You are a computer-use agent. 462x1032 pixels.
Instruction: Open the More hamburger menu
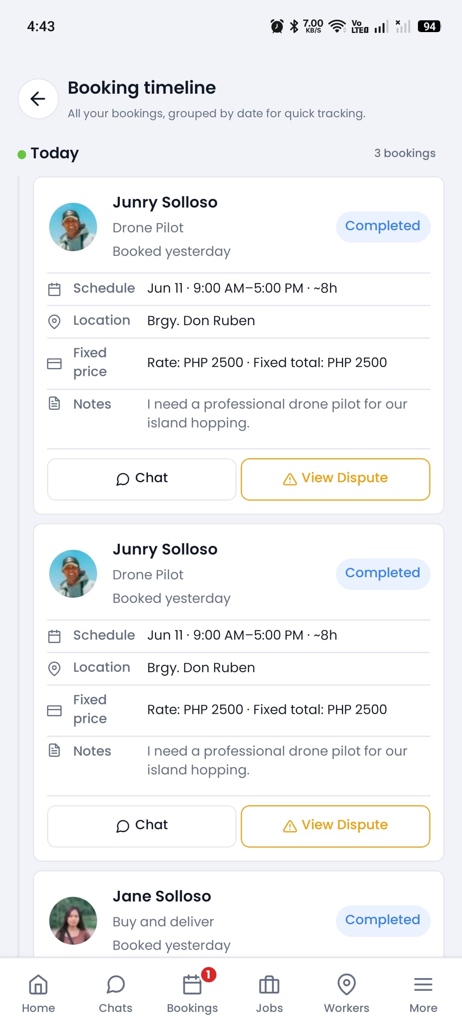coord(423,993)
